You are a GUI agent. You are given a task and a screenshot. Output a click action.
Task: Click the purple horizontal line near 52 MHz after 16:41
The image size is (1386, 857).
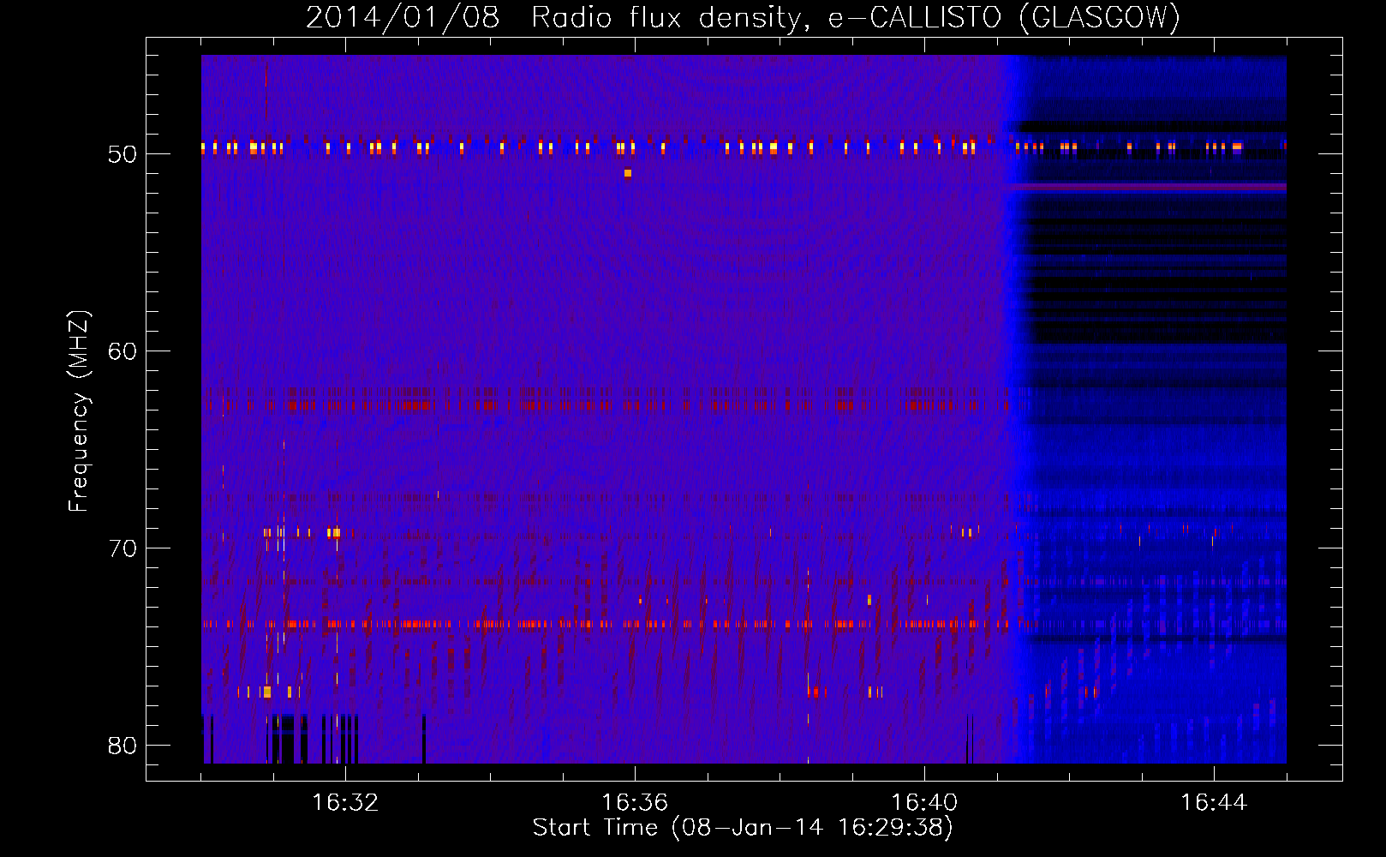pos(1147,186)
